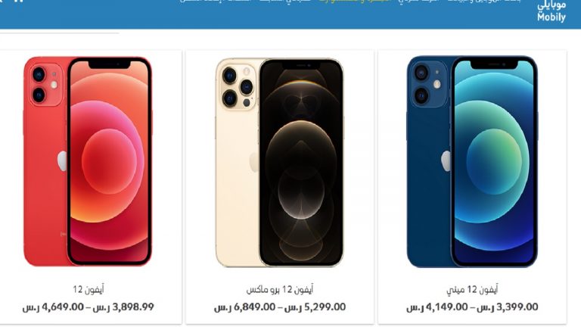Click the blue iPhone's front screen display
The width and height of the screenshot is (581, 327).
point(494,161)
